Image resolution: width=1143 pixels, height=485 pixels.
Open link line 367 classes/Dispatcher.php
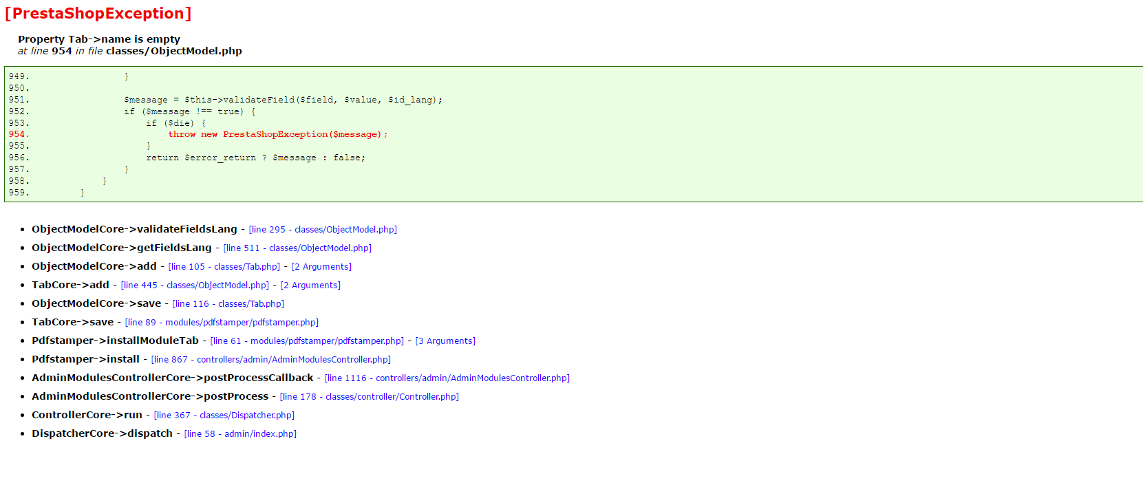pos(224,416)
